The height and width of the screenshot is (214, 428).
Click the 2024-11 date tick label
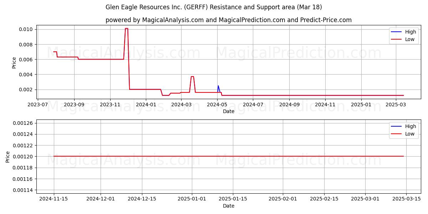point(325,105)
